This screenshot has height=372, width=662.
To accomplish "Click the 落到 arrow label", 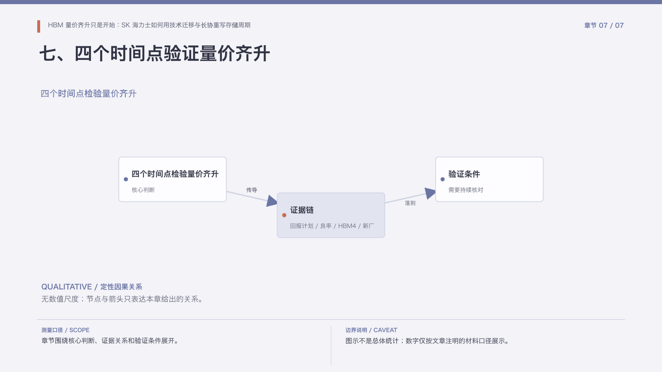I will [x=410, y=203].
